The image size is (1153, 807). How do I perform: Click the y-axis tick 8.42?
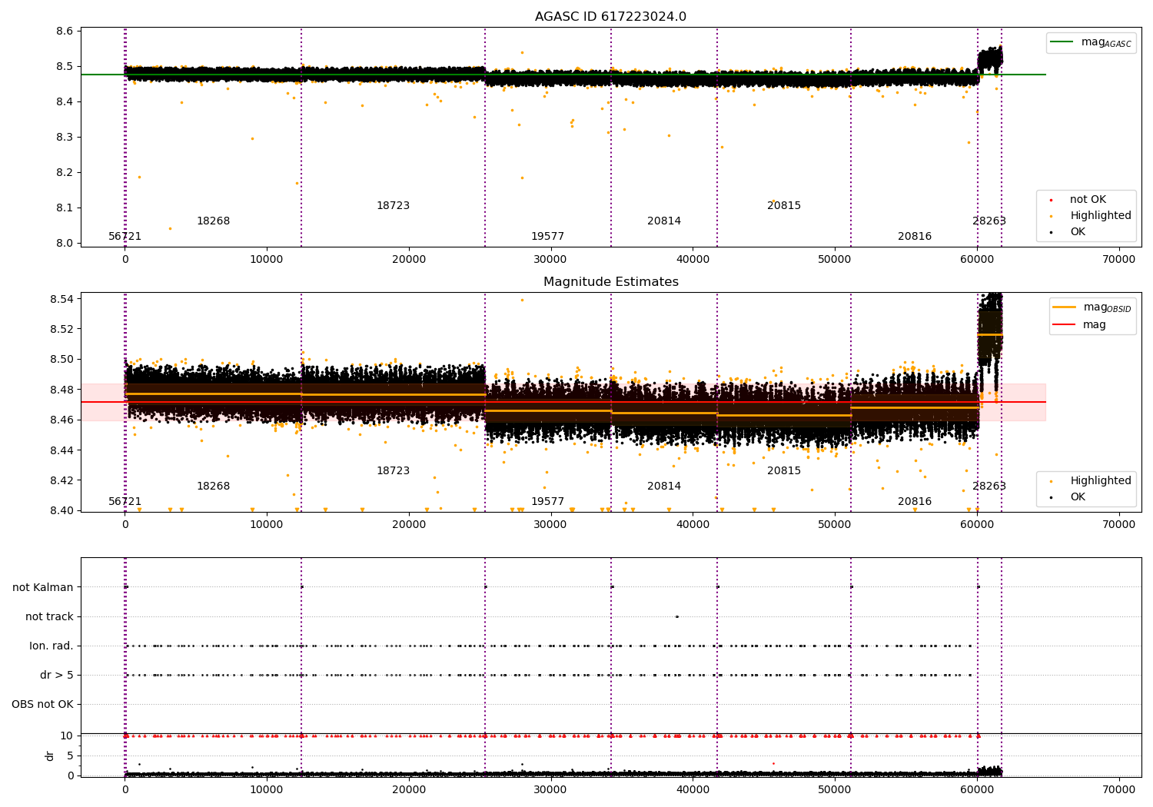click(61, 481)
